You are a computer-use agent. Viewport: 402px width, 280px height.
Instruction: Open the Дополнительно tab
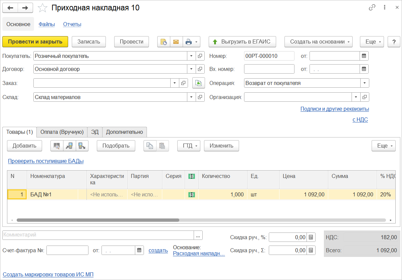[x=124, y=132]
